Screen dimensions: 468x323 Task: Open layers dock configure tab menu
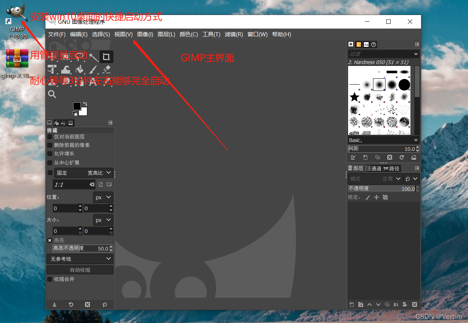pyautogui.click(x=417, y=168)
